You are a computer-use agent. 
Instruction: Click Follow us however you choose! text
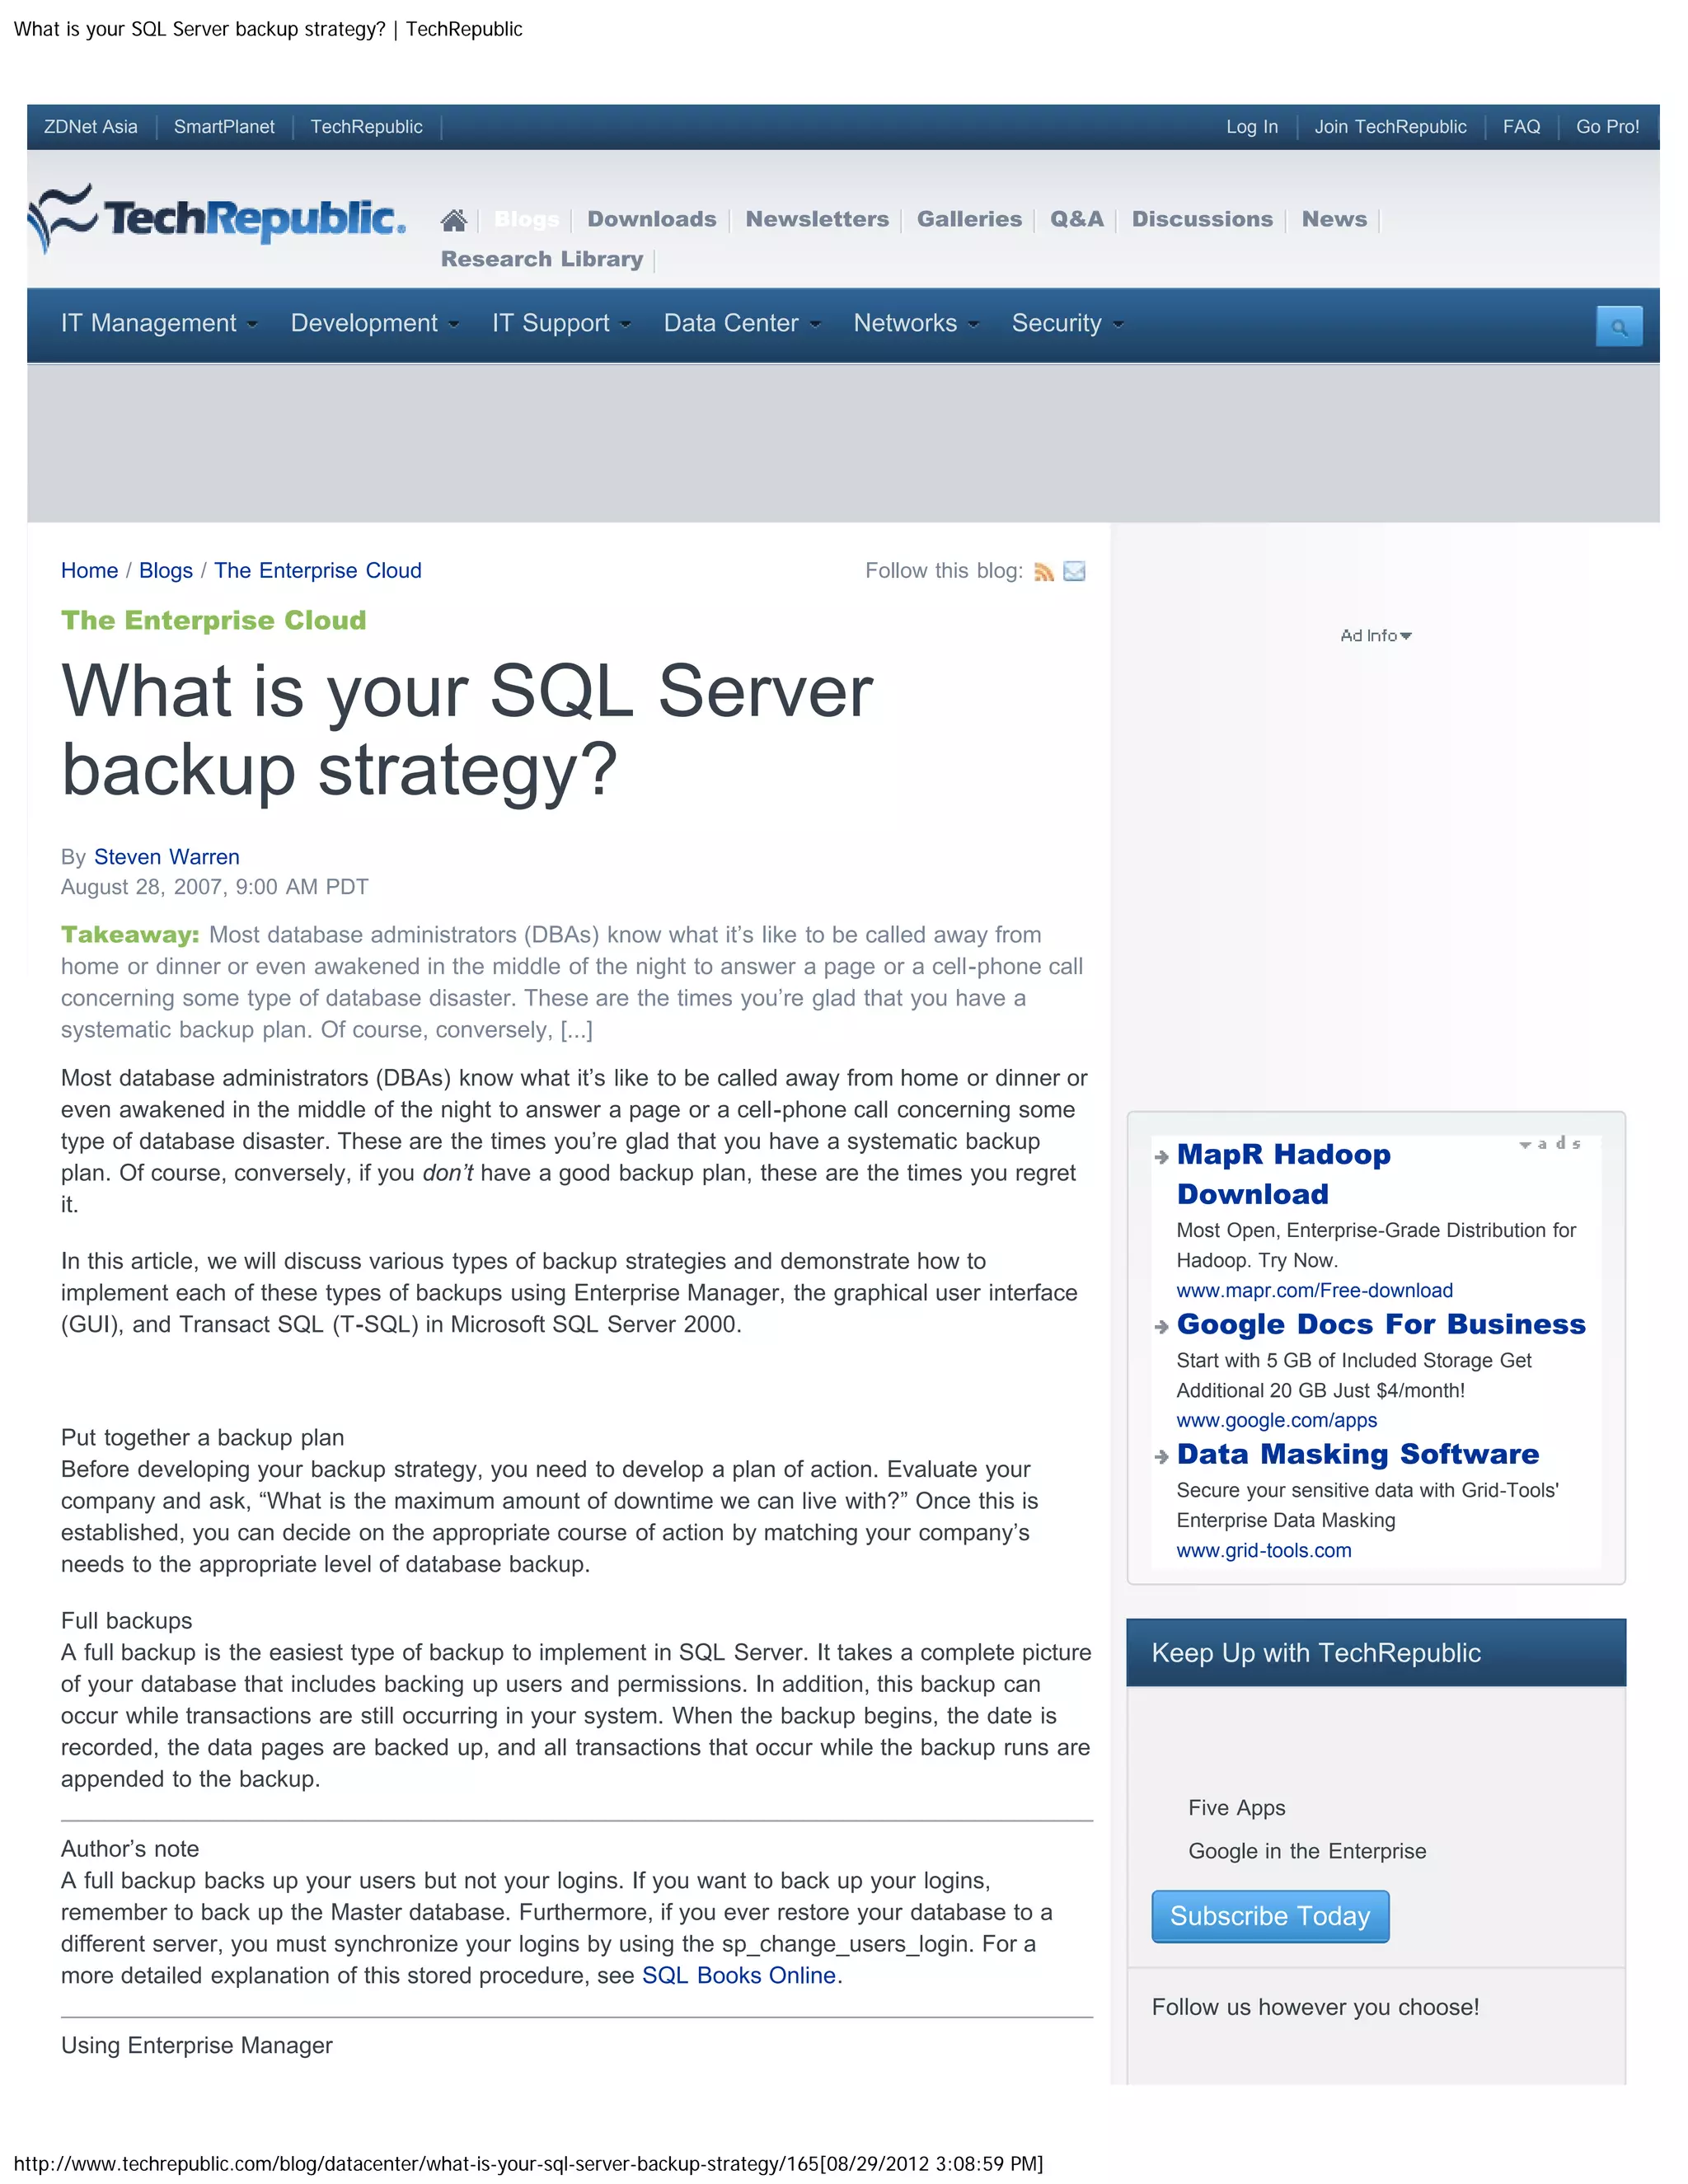(x=1315, y=2007)
